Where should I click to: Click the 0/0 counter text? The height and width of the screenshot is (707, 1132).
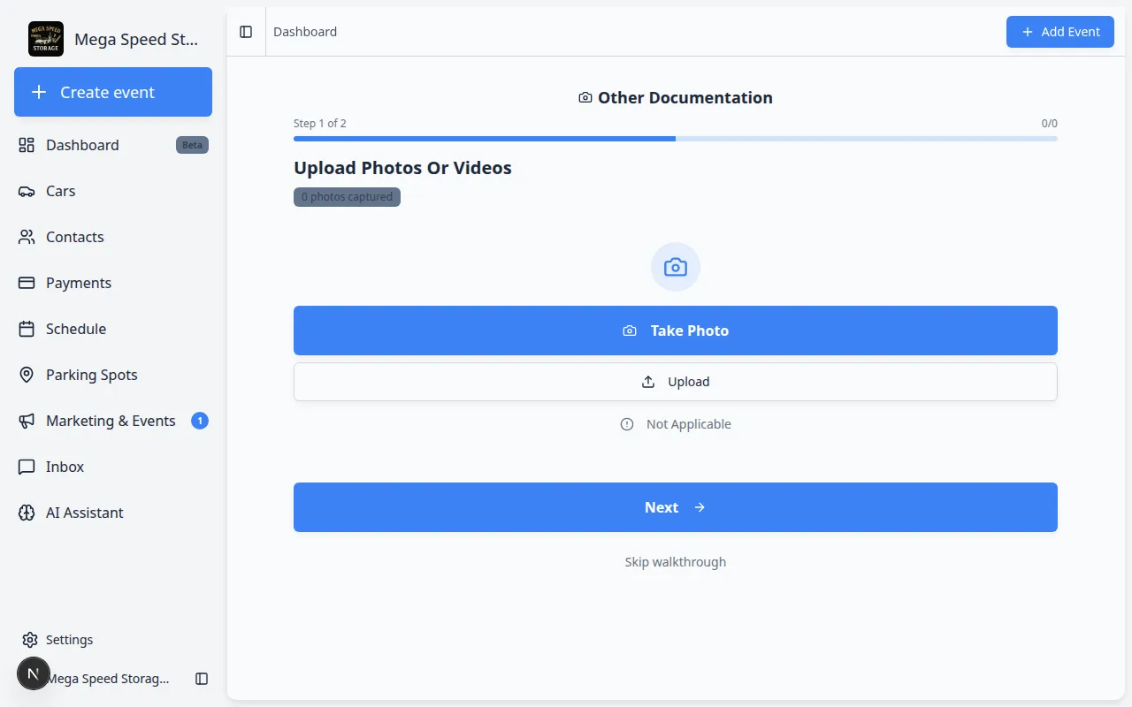(x=1049, y=124)
